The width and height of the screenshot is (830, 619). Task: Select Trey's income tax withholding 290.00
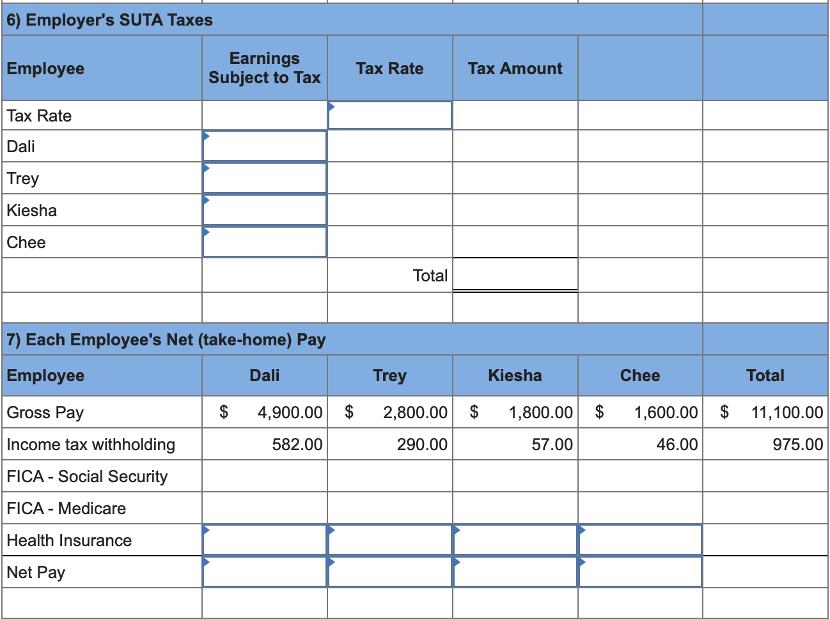tap(422, 444)
